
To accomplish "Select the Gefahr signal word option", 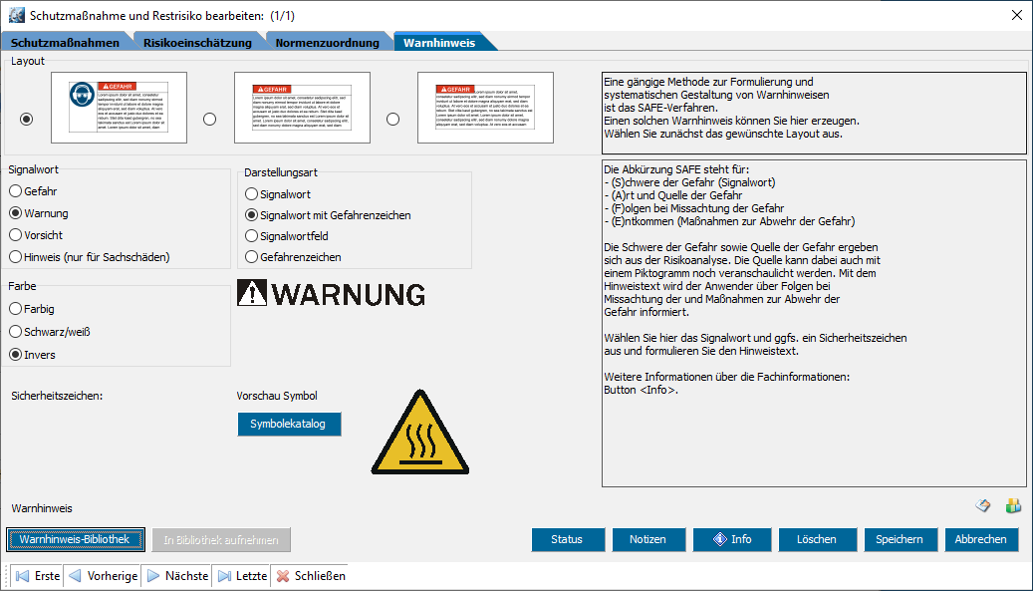I will pyautogui.click(x=16, y=191).
